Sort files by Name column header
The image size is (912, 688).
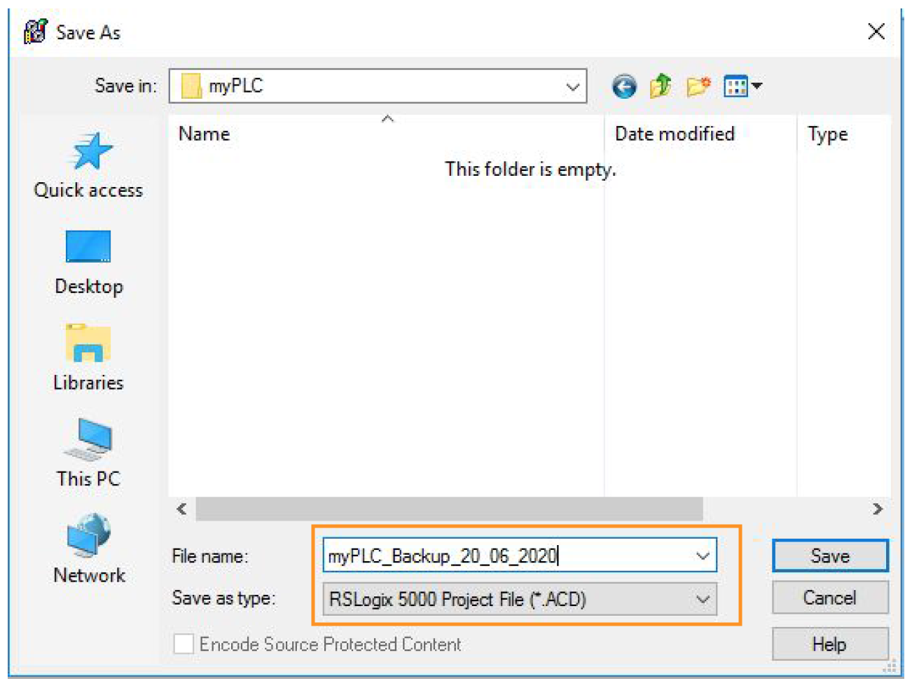[x=204, y=134]
